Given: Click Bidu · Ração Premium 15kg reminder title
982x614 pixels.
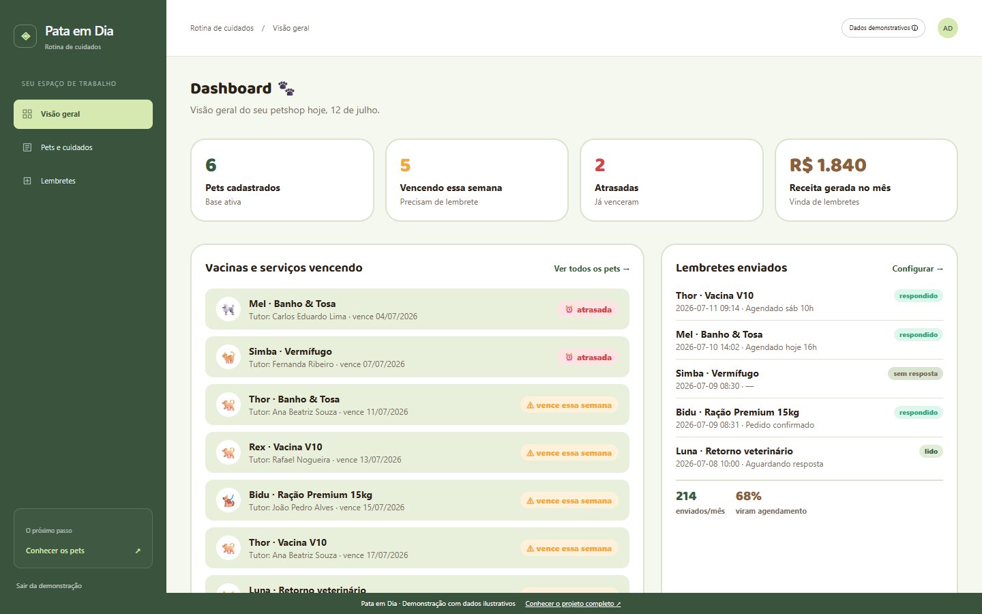Looking at the screenshot, I should tap(737, 412).
